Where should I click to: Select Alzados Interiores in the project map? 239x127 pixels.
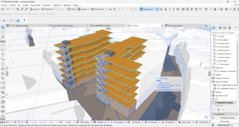pos(222,78)
